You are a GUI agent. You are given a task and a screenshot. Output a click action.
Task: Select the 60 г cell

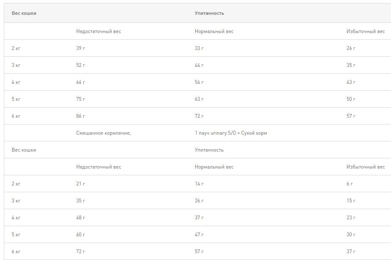81,235
